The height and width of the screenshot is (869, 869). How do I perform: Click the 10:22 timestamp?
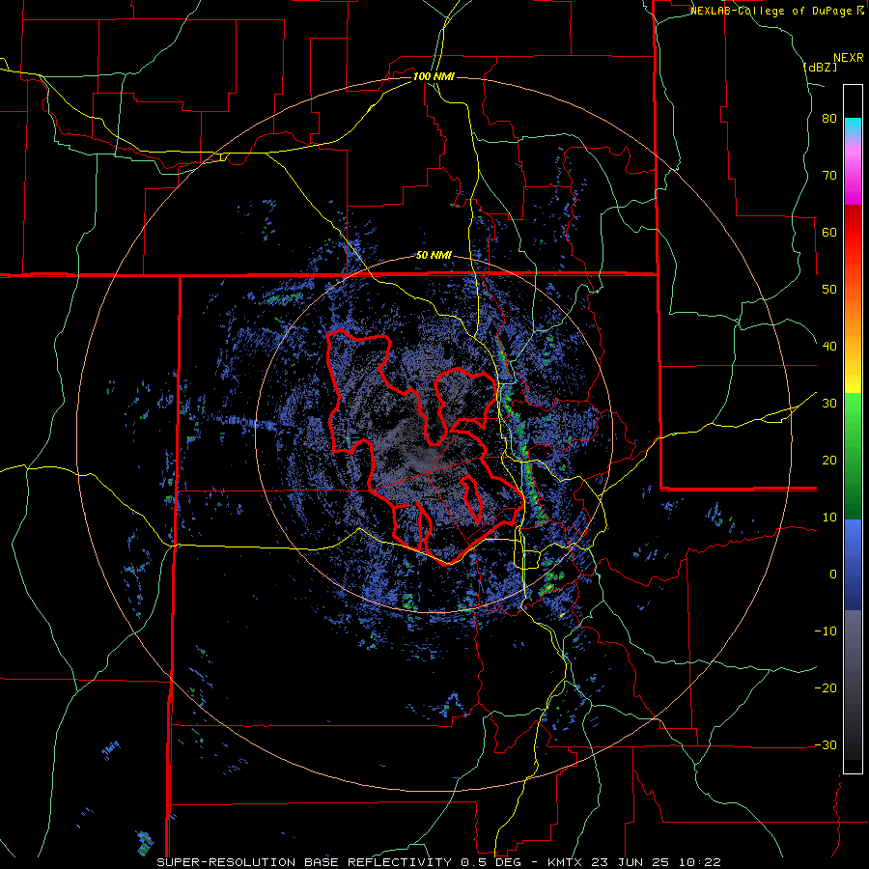699,862
